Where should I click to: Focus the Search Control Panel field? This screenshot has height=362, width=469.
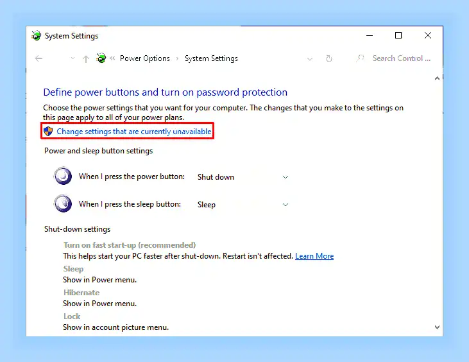point(402,58)
